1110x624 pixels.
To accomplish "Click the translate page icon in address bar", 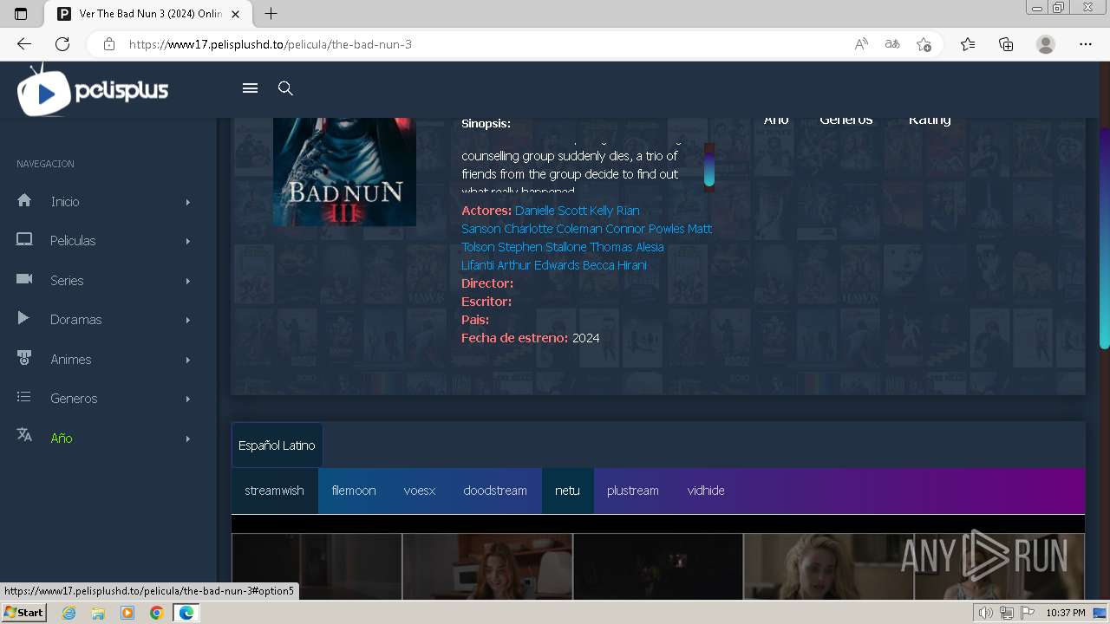I will [892, 44].
